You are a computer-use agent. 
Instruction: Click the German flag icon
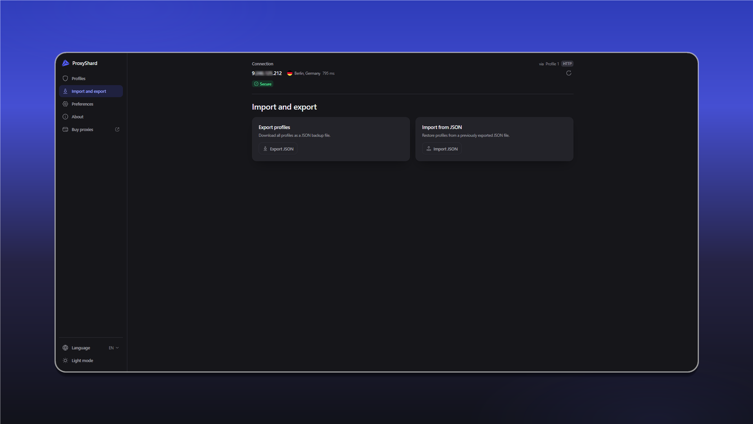point(290,73)
